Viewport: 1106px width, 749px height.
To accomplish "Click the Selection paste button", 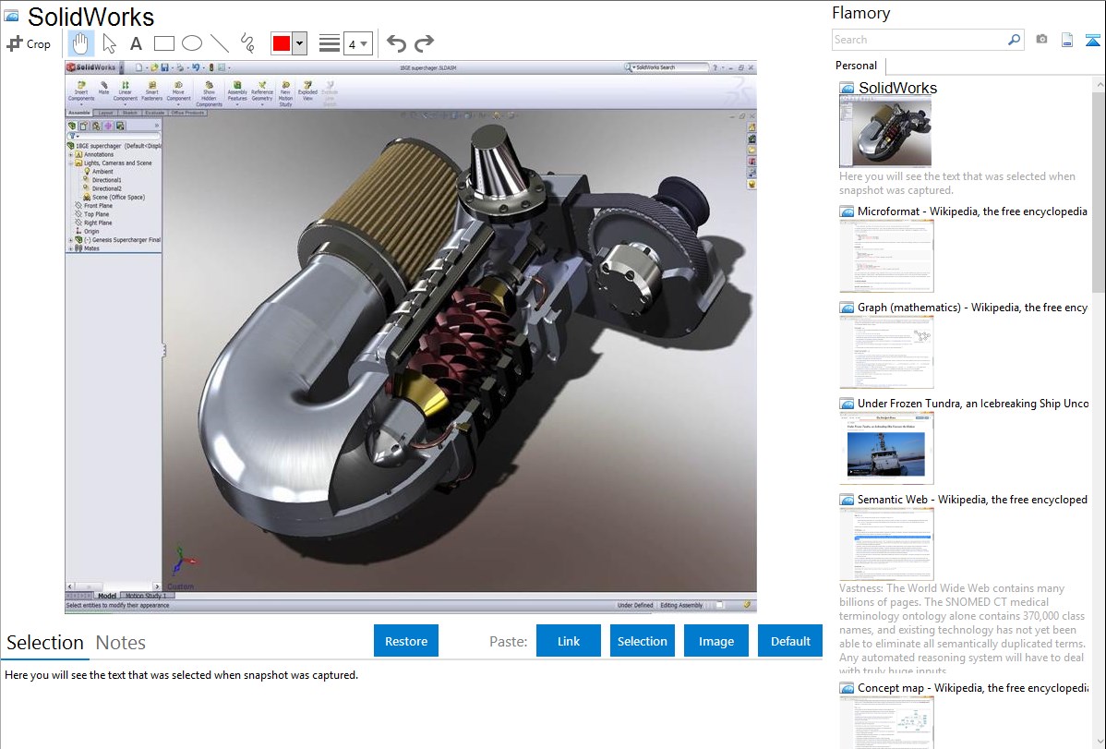I will point(643,641).
